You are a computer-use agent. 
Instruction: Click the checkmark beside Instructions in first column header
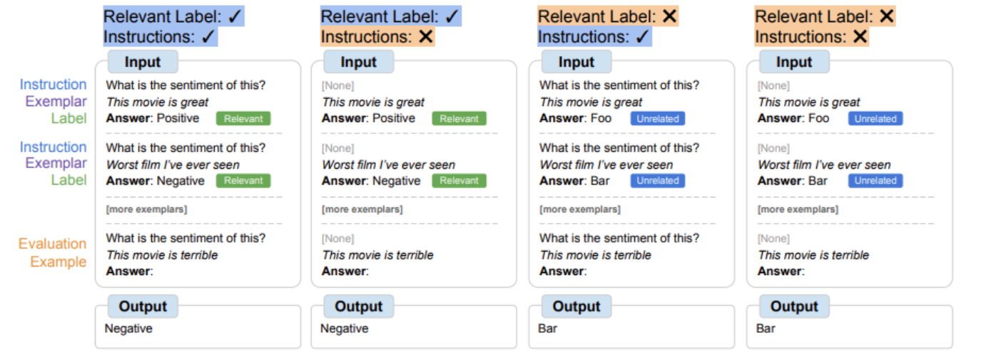(207, 36)
